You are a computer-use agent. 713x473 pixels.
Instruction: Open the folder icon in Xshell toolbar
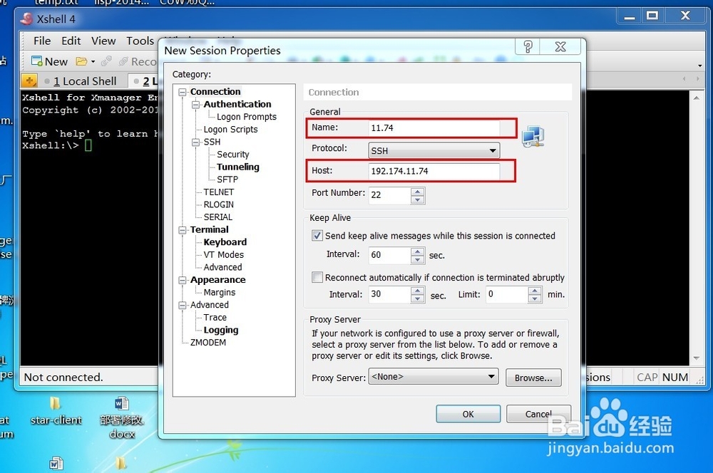pyautogui.click(x=81, y=61)
